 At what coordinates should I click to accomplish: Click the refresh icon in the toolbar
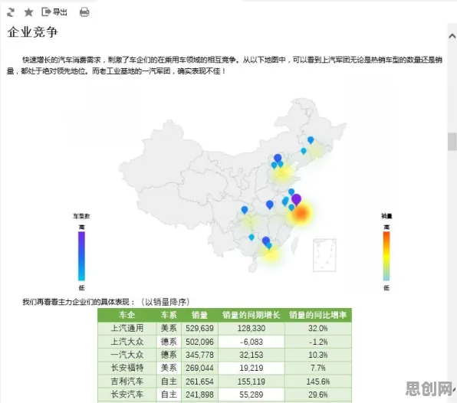coord(11,12)
